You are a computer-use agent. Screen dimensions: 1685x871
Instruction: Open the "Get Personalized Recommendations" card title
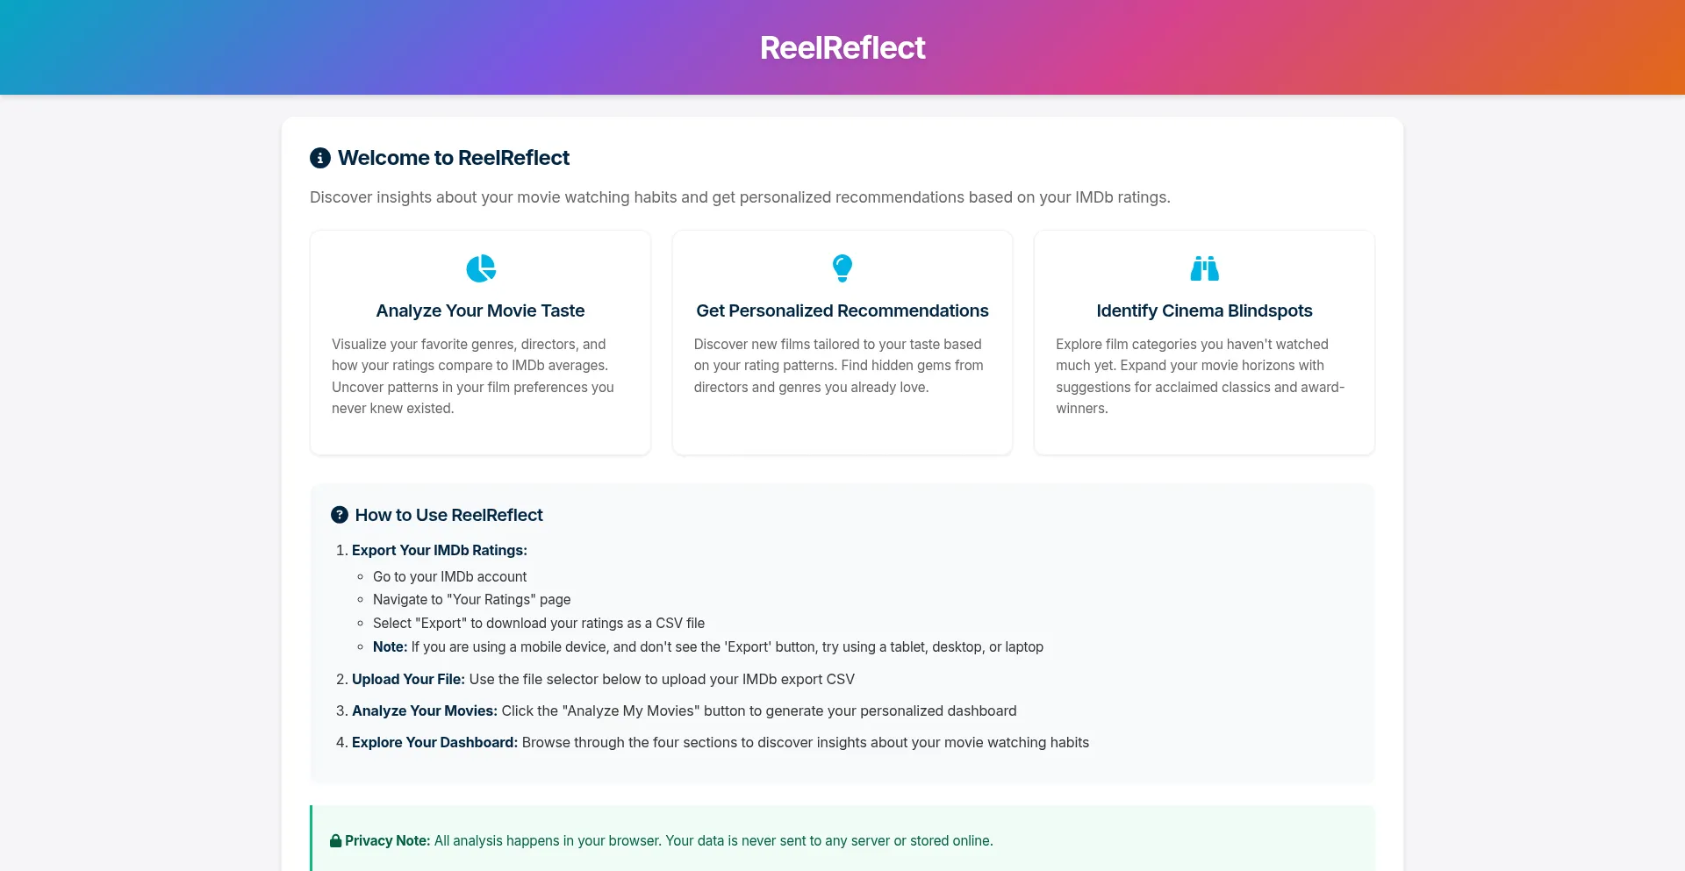point(842,311)
